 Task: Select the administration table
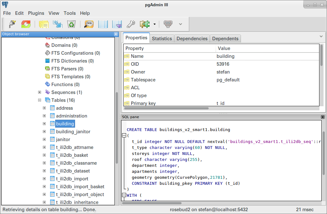[x=72, y=116]
